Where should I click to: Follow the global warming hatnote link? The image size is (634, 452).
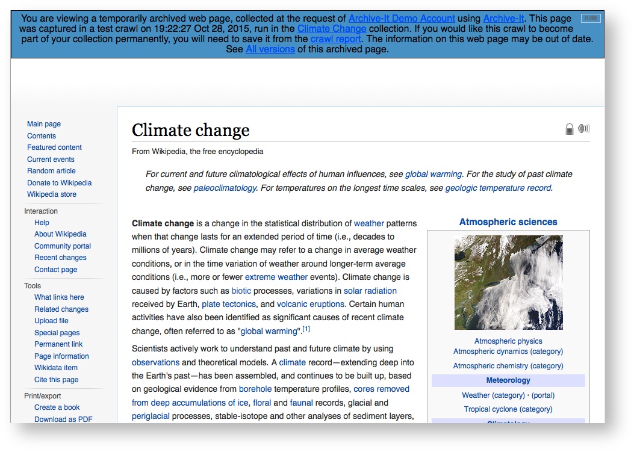[433, 174]
